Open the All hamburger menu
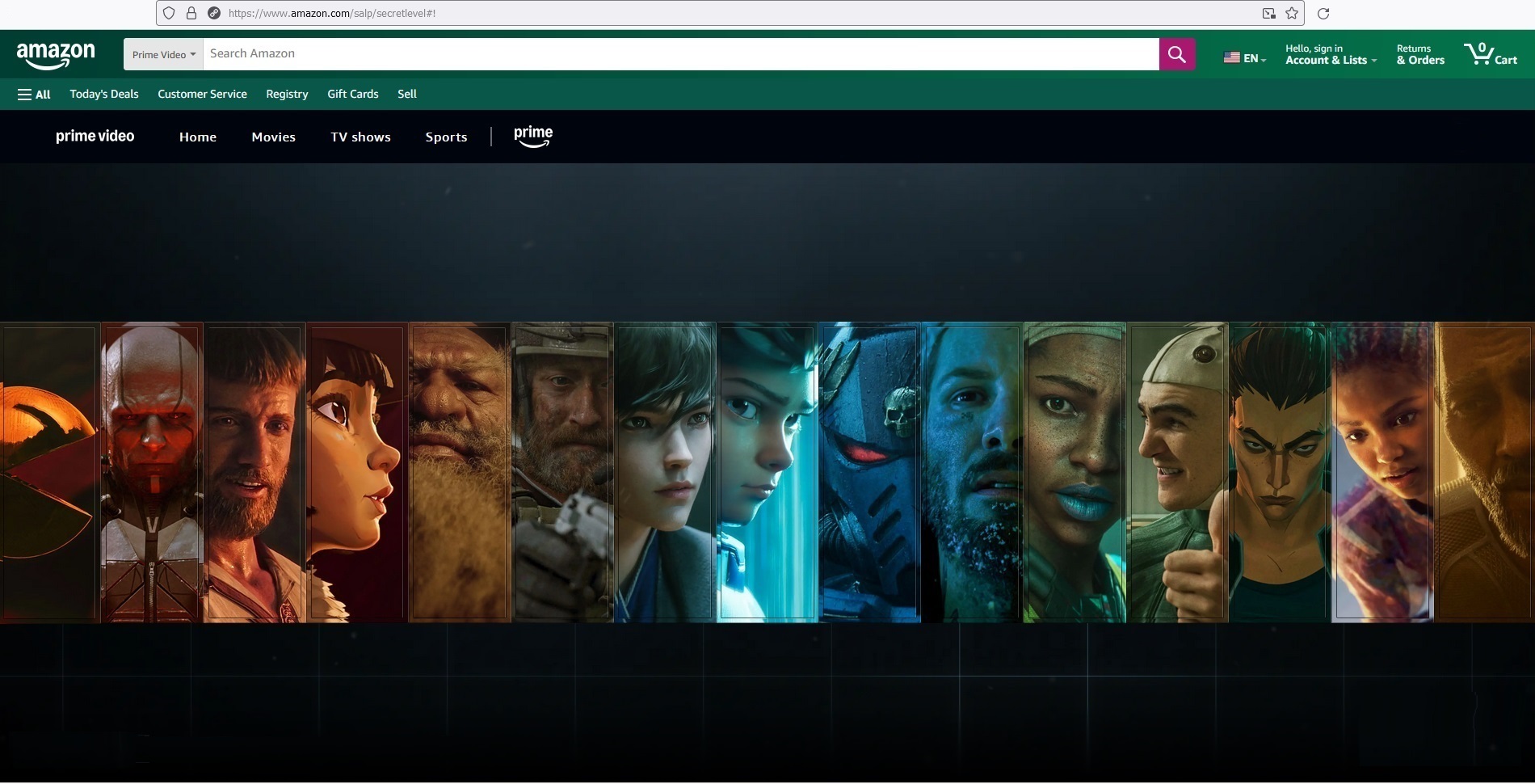Viewport: 1535px width, 784px height. point(34,95)
